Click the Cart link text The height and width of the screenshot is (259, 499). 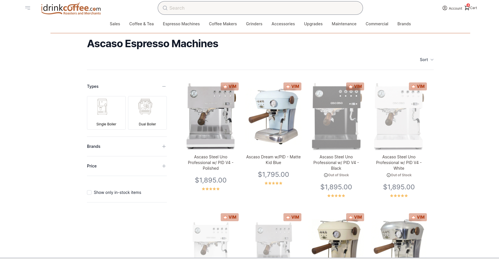point(473,8)
